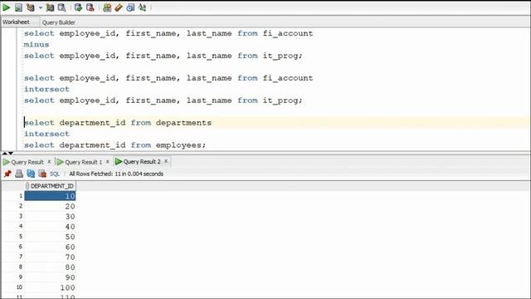This screenshot has height=299, width=531.
Task: Select the cell with value 100
Action: (50, 287)
